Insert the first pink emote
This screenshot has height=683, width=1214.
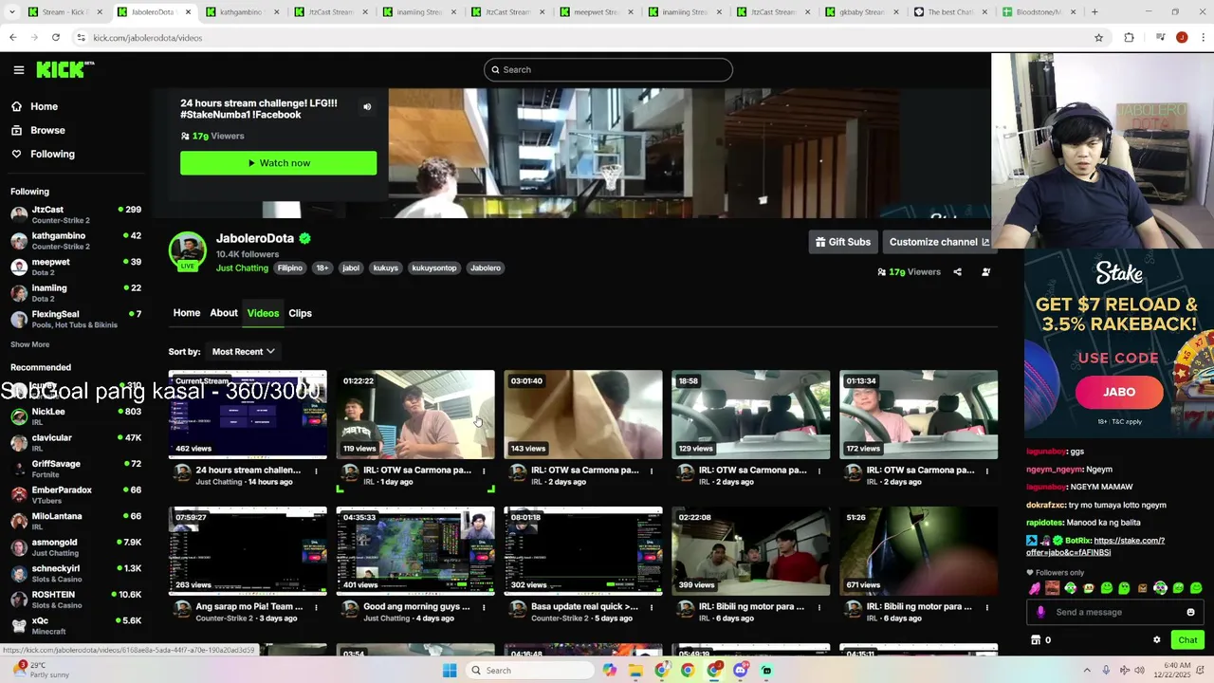(1034, 588)
